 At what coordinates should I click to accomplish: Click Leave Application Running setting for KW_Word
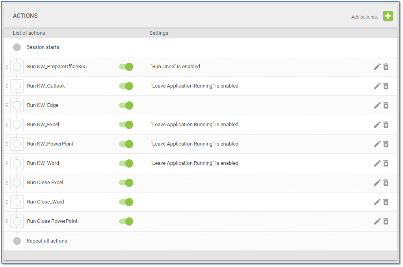[195, 163]
